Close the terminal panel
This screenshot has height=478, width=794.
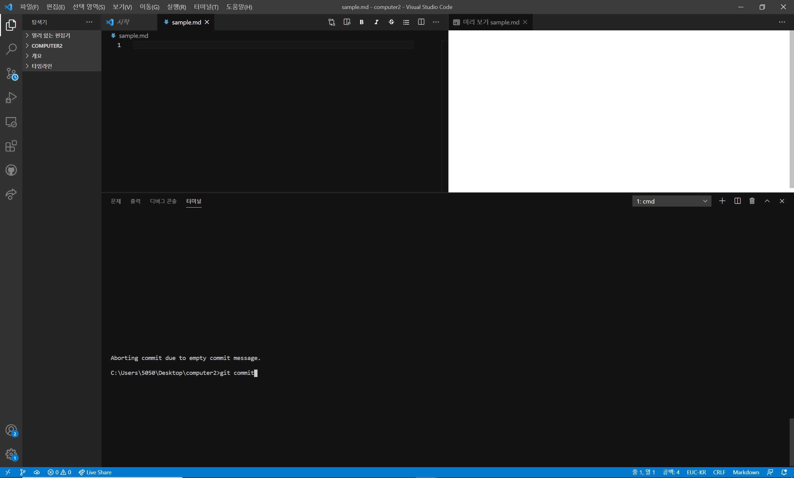pyautogui.click(x=782, y=201)
